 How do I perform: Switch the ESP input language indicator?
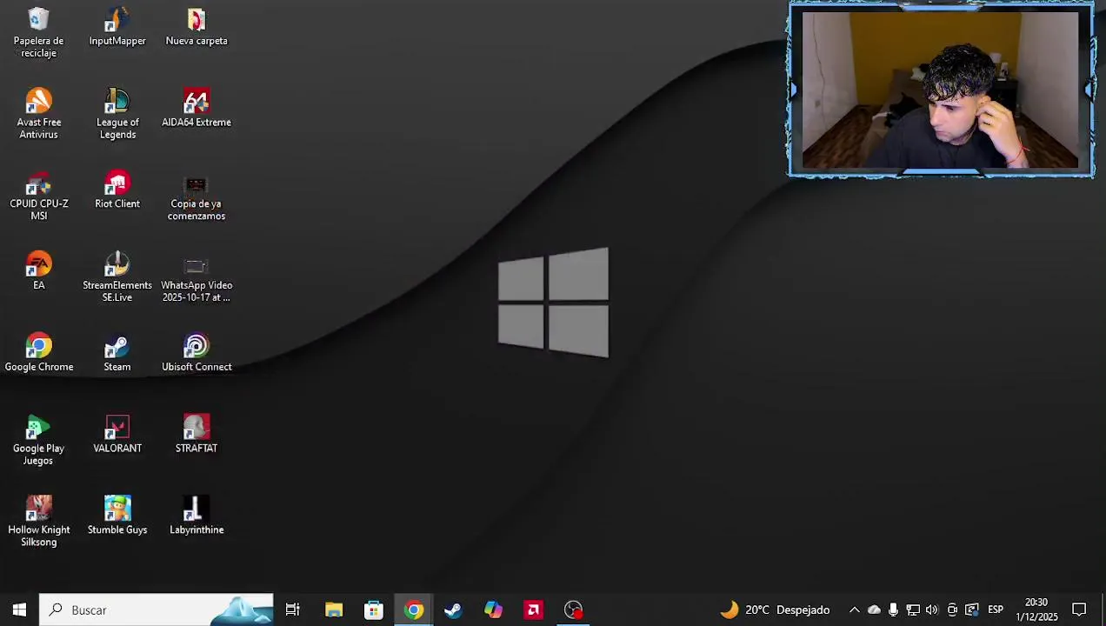click(x=996, y=609)
